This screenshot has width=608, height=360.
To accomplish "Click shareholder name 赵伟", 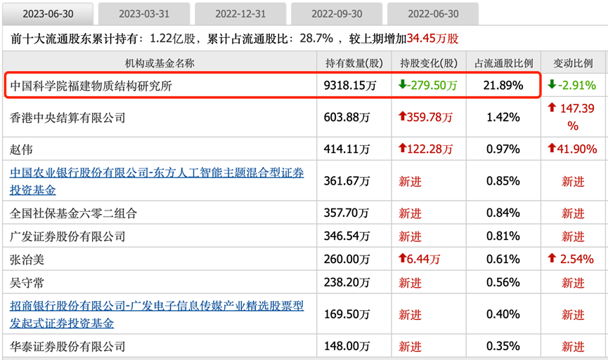I will [21, 149].
